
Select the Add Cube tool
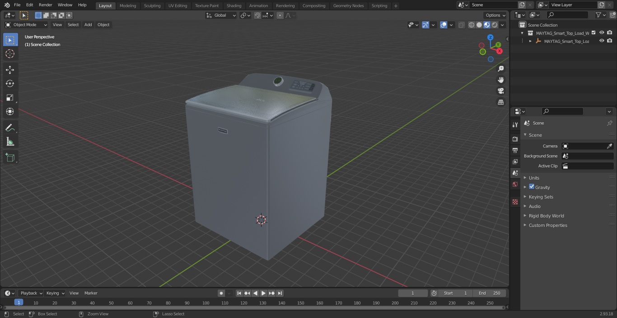[x=10, y=157]
